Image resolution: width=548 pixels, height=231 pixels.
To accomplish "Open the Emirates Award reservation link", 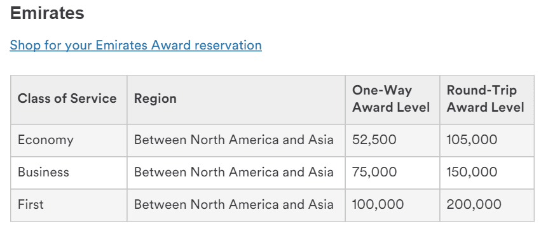I will coord(135,45).
